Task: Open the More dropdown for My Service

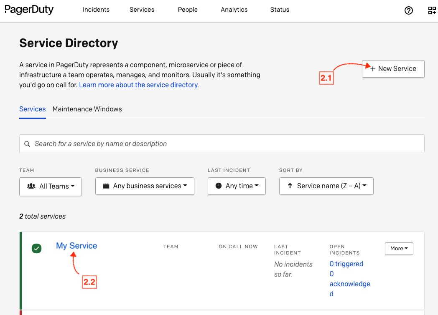Action: pos(399,248)
